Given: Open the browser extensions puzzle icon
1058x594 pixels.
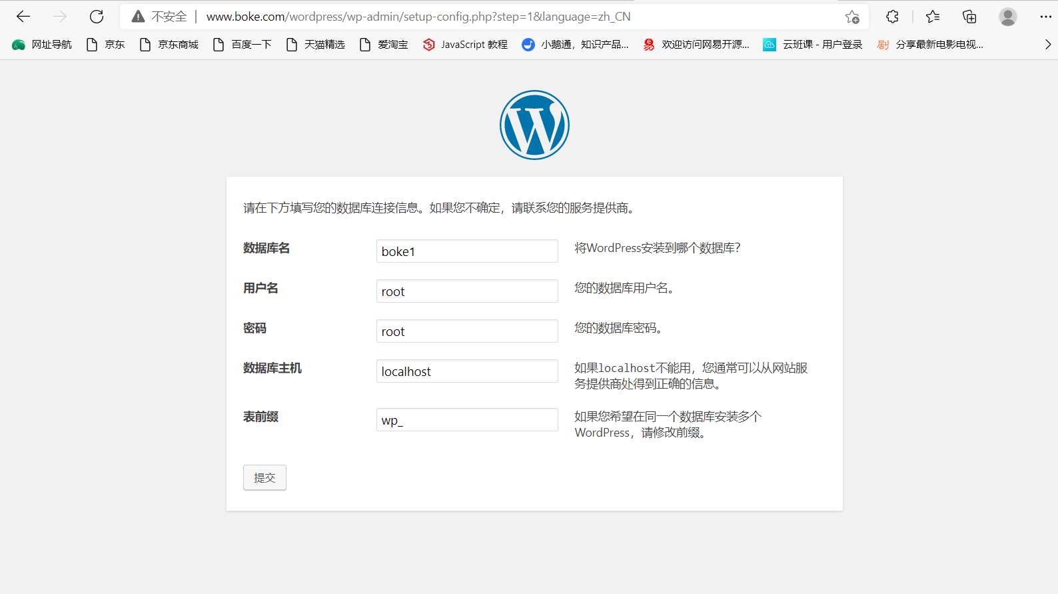Looking at the screenshot, I should [x=892, y=17].
